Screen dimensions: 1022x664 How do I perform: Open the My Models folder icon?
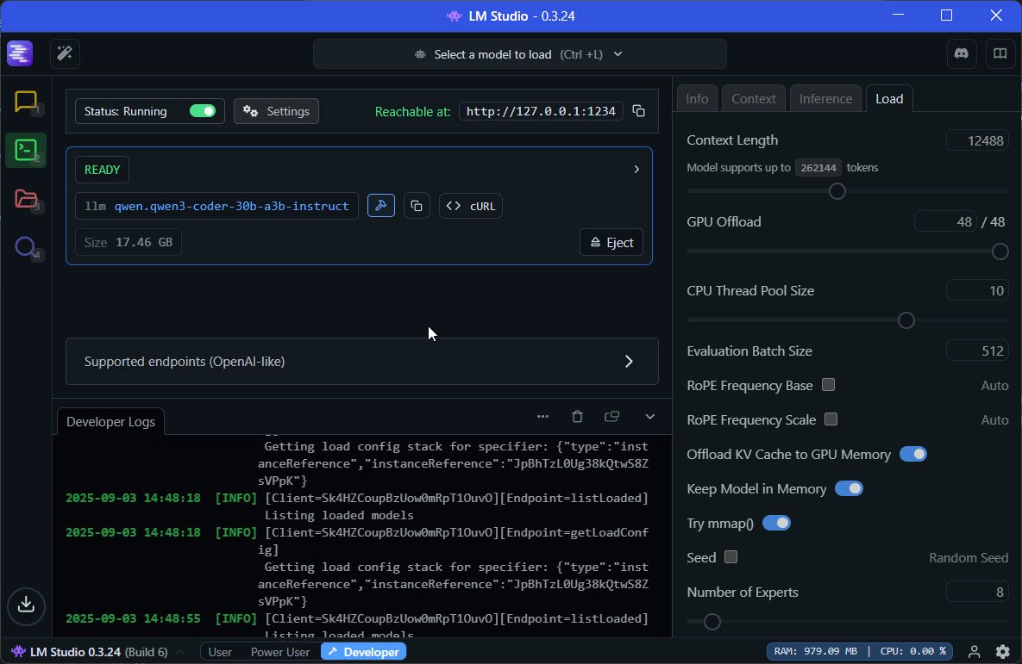pos(26,200)
